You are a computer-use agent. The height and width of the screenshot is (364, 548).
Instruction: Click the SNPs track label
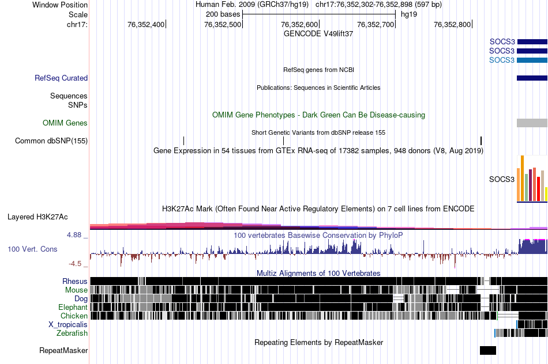coord(78,105)
